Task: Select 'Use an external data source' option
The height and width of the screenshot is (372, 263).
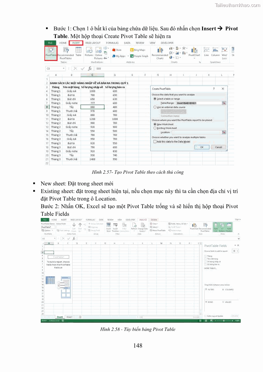Action: tap(155, 107)
